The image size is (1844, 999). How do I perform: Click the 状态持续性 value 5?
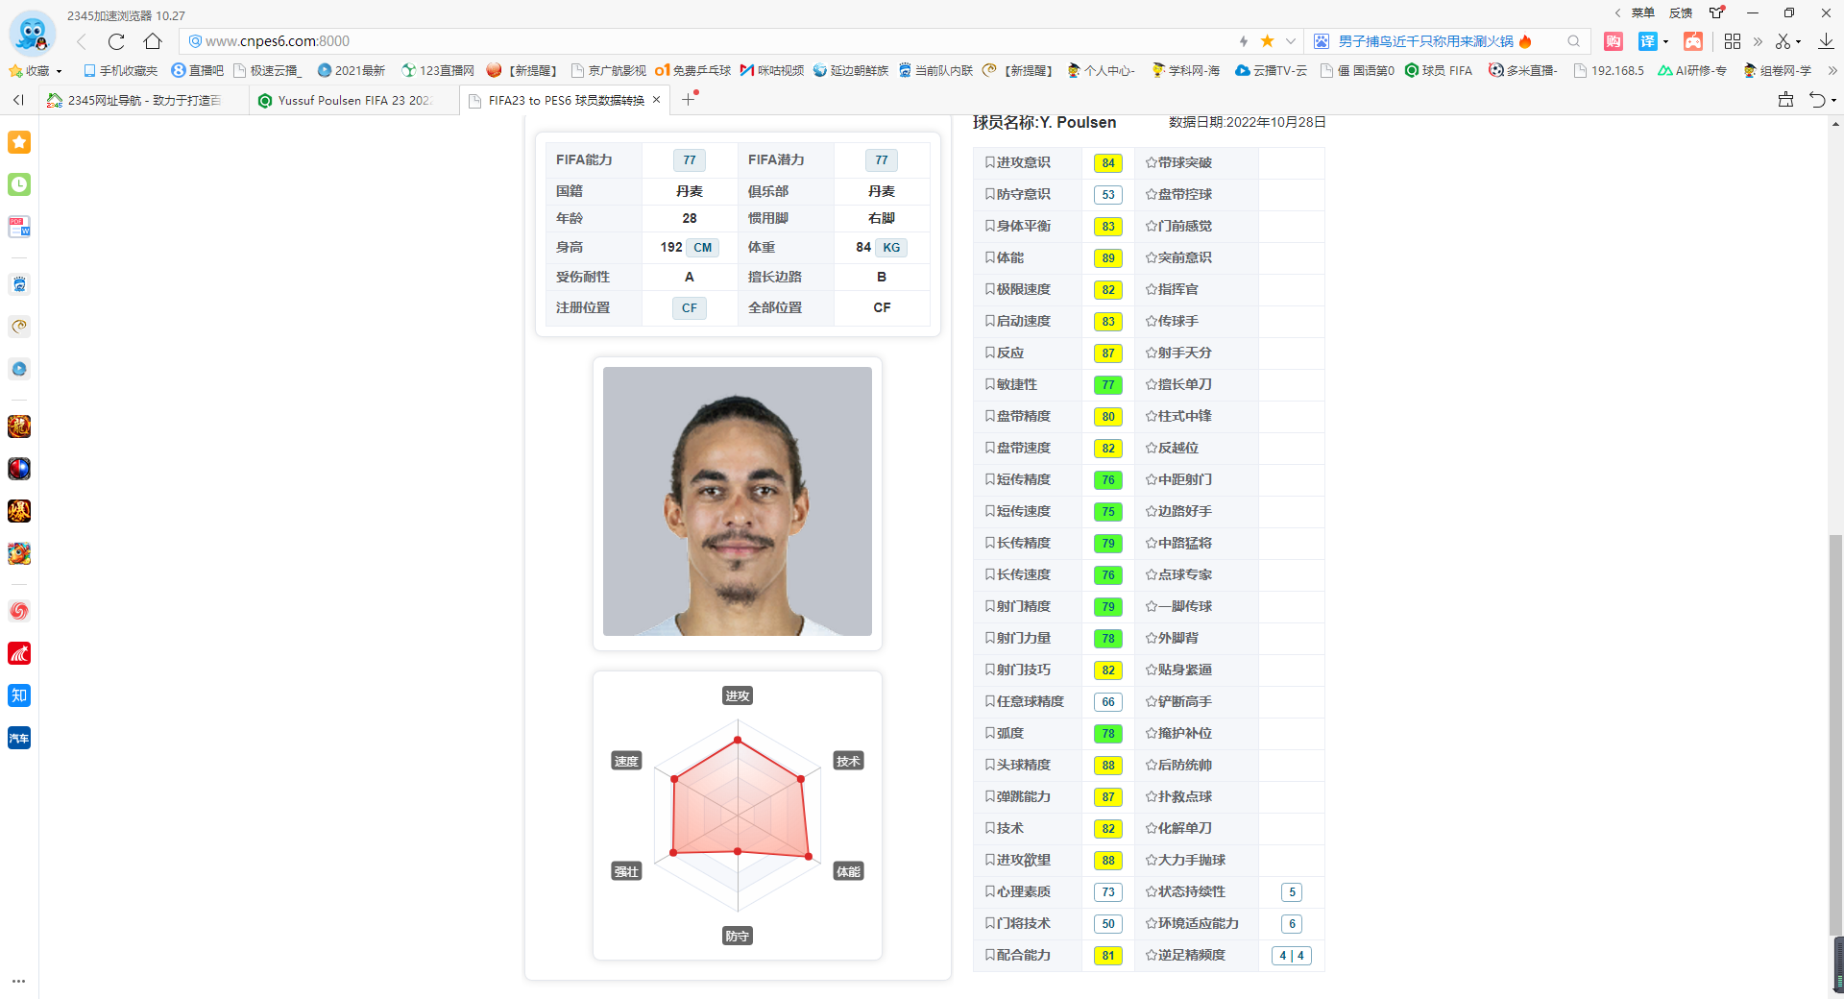[x=1292, y=892]
